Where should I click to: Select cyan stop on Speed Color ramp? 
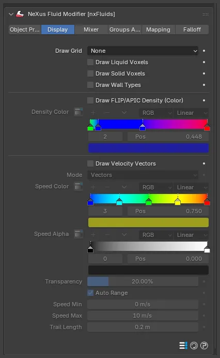[119, 201]
